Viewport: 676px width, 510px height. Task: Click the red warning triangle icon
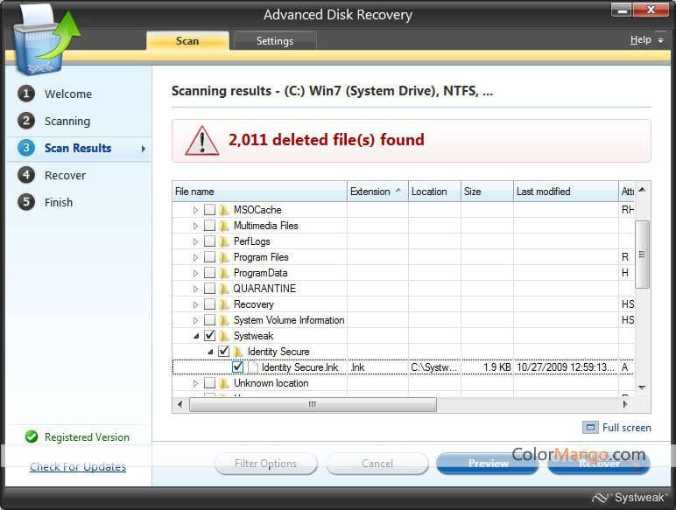click(x=202, y=140)
